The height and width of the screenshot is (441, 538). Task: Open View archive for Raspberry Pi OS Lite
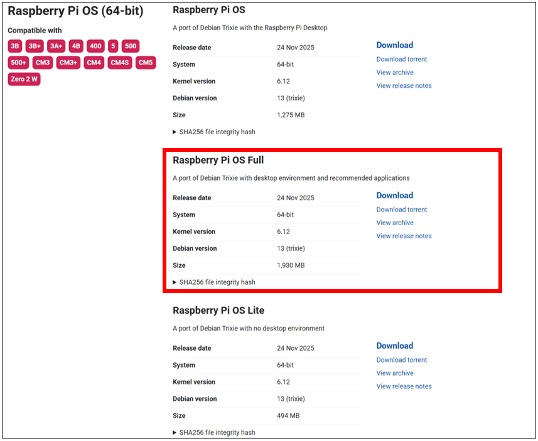coord(395,373)
